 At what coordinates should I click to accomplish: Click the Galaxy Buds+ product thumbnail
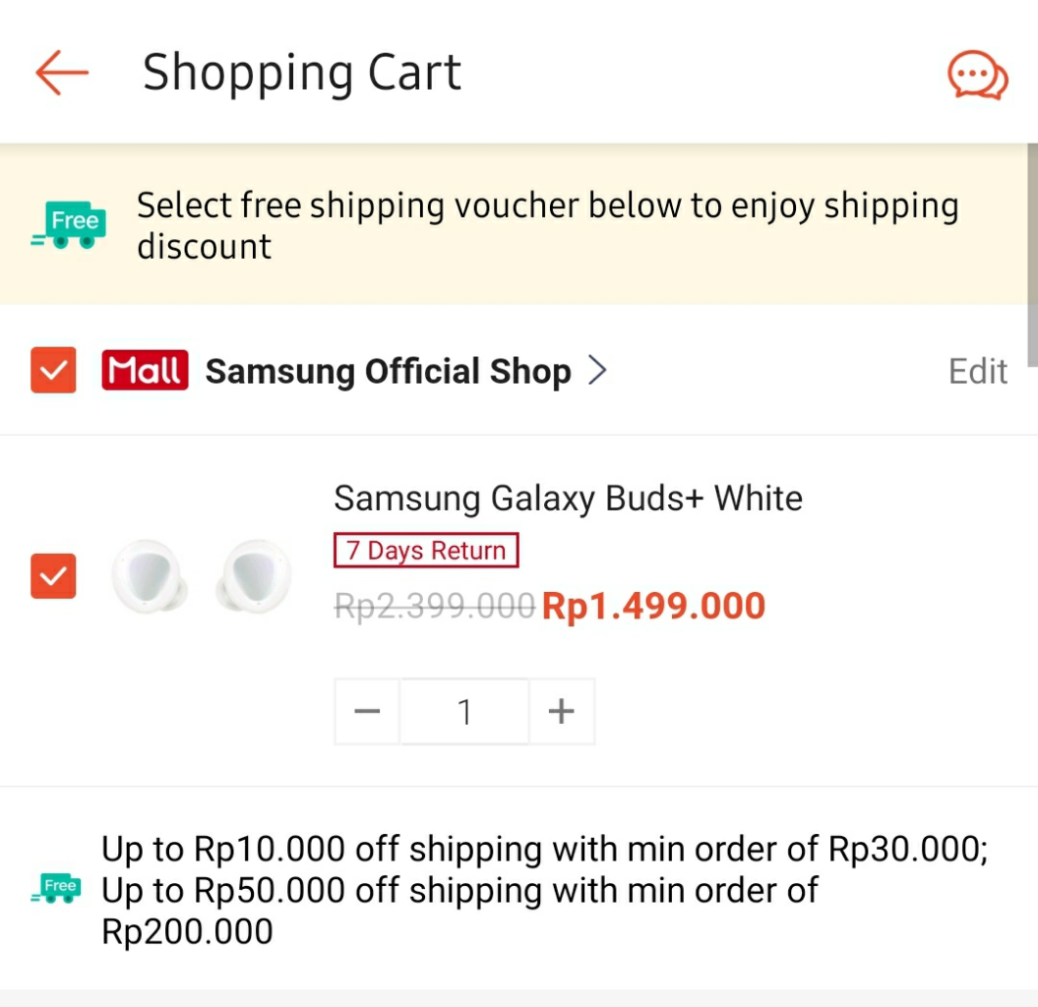click(201, 575)
